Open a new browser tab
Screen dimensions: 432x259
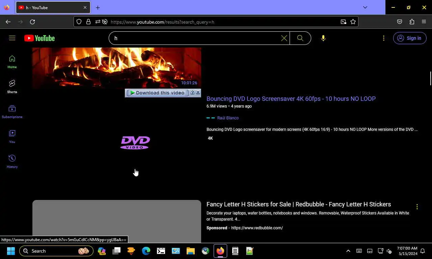tap(98, 7)
